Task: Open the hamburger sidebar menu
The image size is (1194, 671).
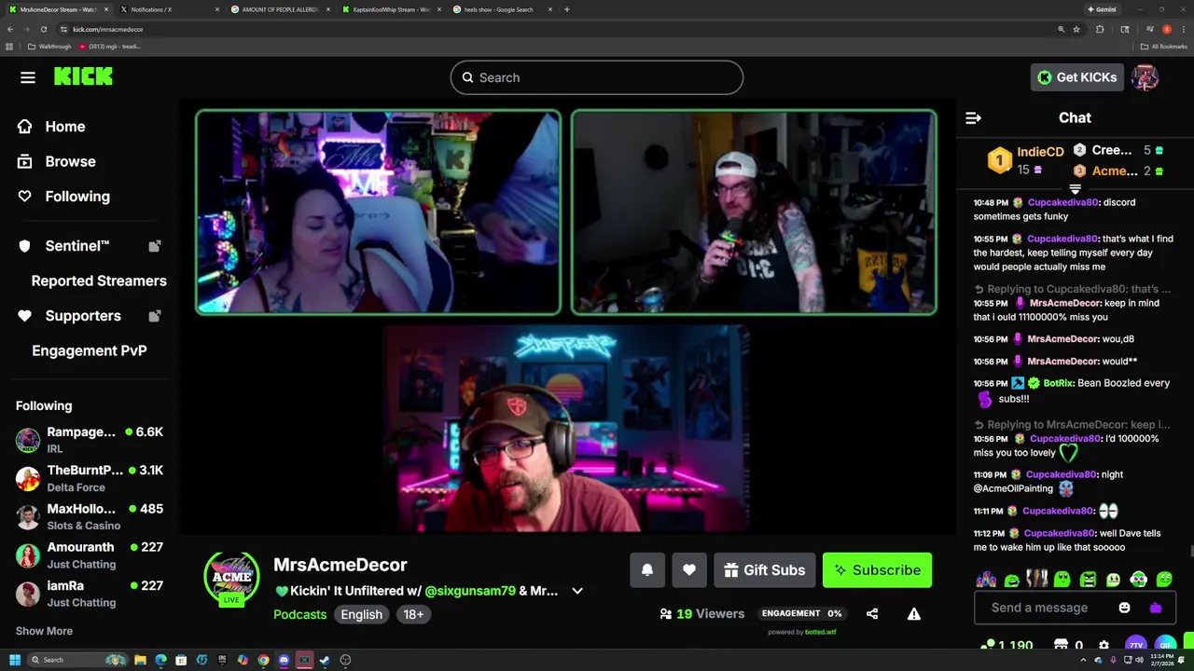Action: [28, 77]
